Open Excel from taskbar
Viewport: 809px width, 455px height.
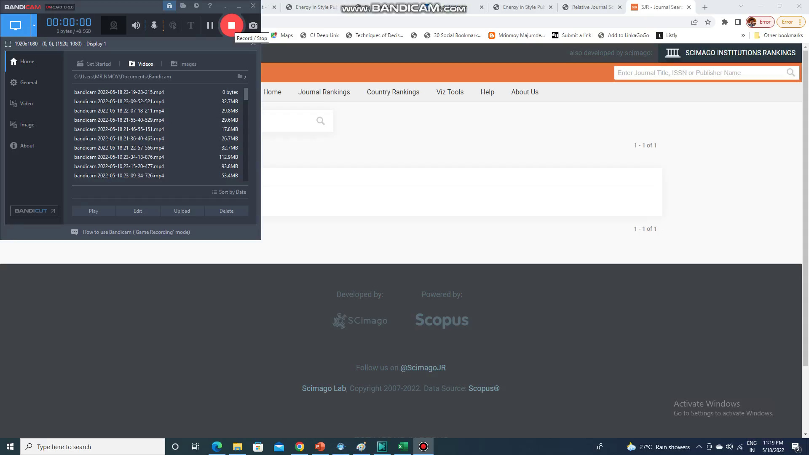pyautogui.click(x=402, y=447)
